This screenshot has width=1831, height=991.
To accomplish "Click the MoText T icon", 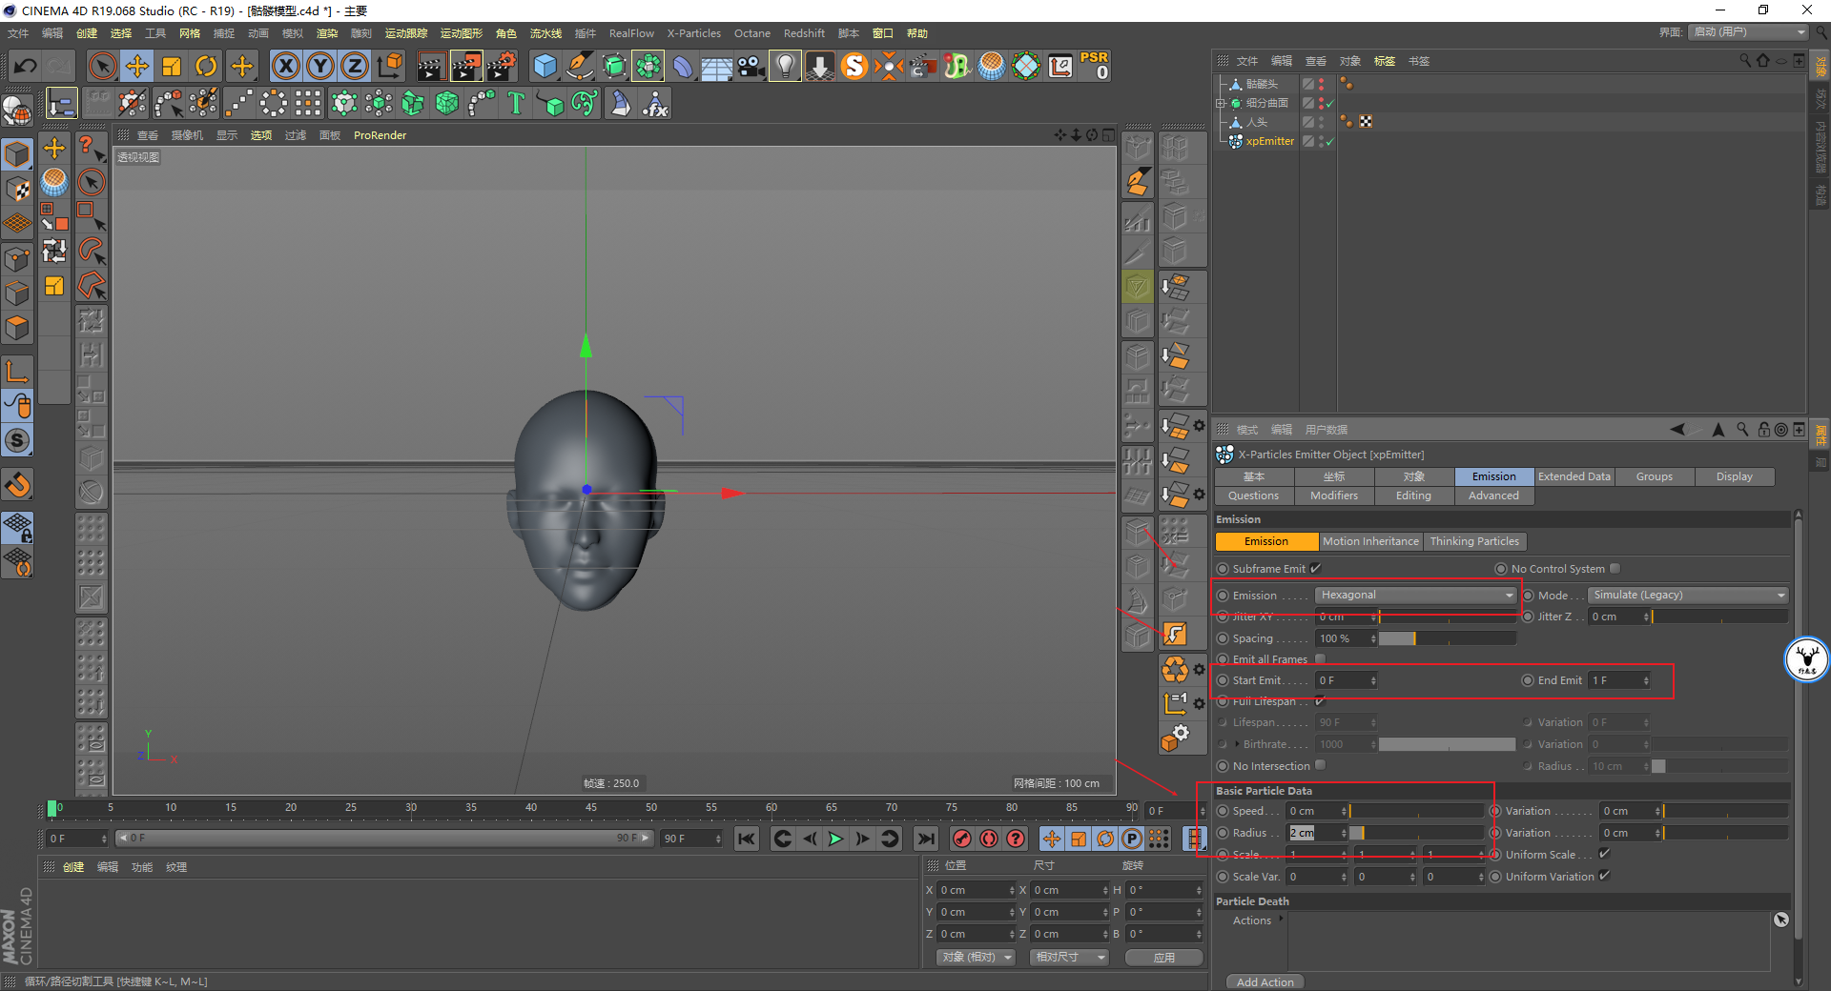I will 516,103.
